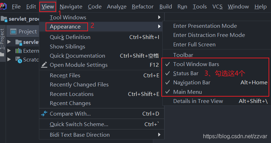Click the Open Module Settings pencil icon
Image resolution: width=271 pixels, height=143 pixels.
click(44, 65)
